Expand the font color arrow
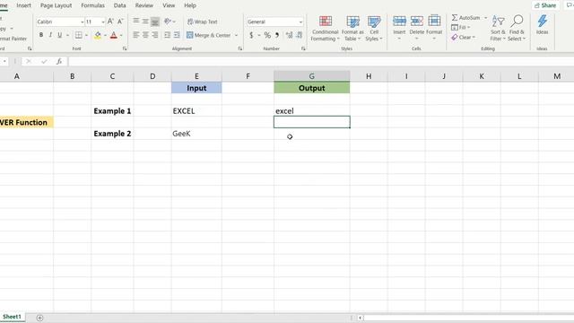Image resolution: width=574 pixels, height=323 pixels. [x=121, y=36]
